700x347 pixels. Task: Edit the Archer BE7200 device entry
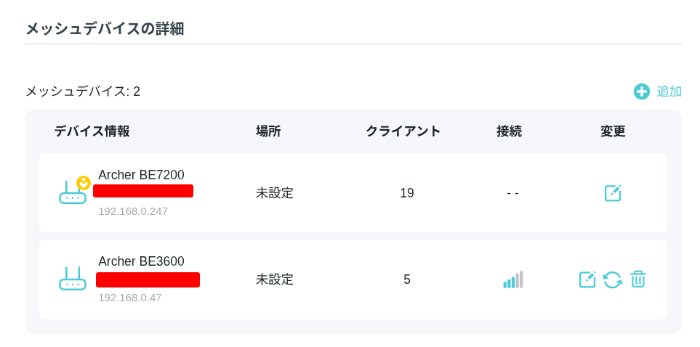click(613, 193)
